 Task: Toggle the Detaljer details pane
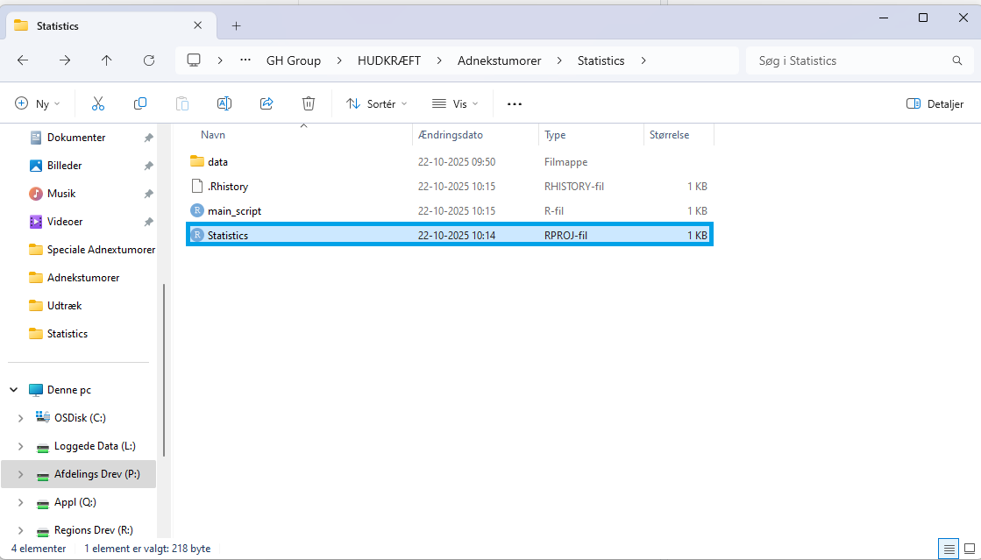[x=935, y=103]
